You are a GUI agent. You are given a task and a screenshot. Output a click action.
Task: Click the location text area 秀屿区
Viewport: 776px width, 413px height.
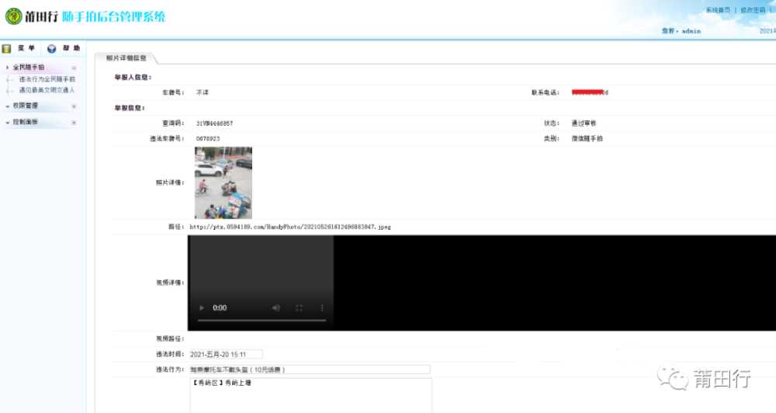(x=311, y=395)
